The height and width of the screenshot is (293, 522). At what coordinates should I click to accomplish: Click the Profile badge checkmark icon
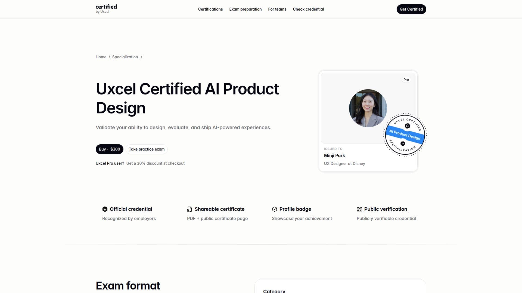275,209
